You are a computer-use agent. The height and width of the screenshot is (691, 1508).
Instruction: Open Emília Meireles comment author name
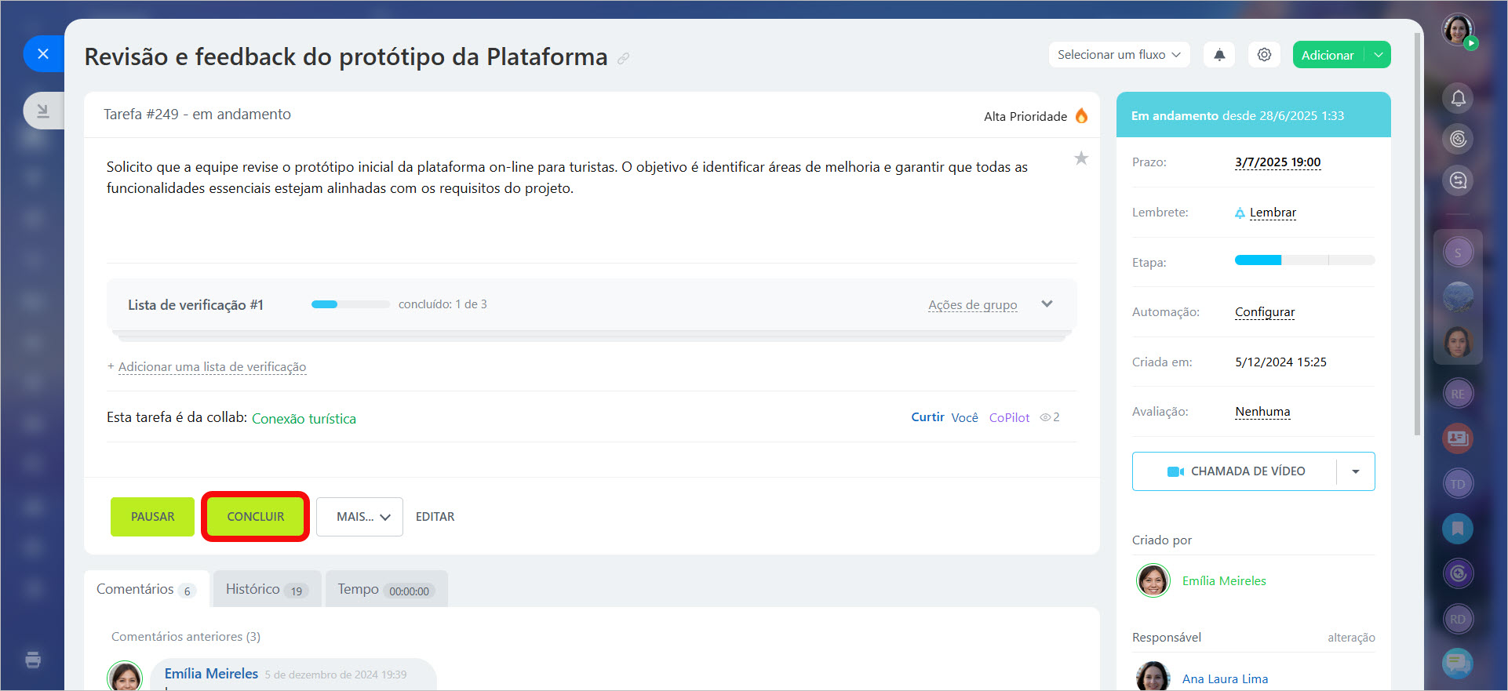pos(211,674)
